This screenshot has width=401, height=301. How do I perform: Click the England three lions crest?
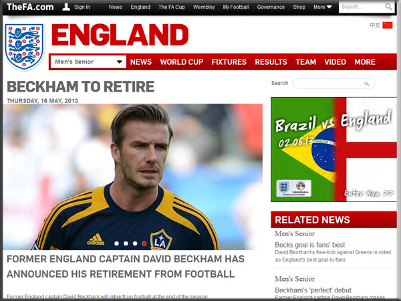coord(24,47)
